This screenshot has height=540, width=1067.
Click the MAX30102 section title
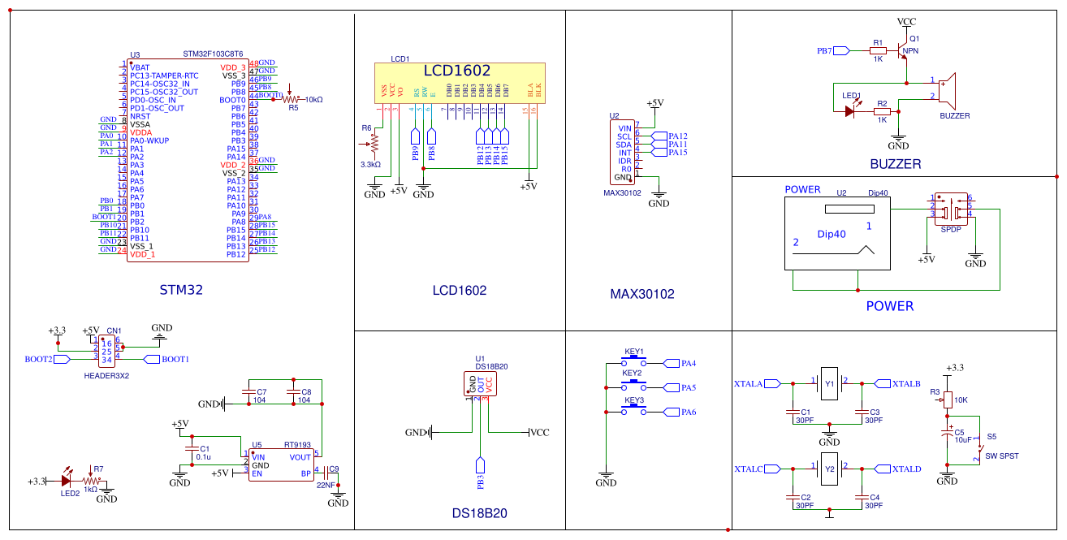pyautogui.click(x=641, y=294)
